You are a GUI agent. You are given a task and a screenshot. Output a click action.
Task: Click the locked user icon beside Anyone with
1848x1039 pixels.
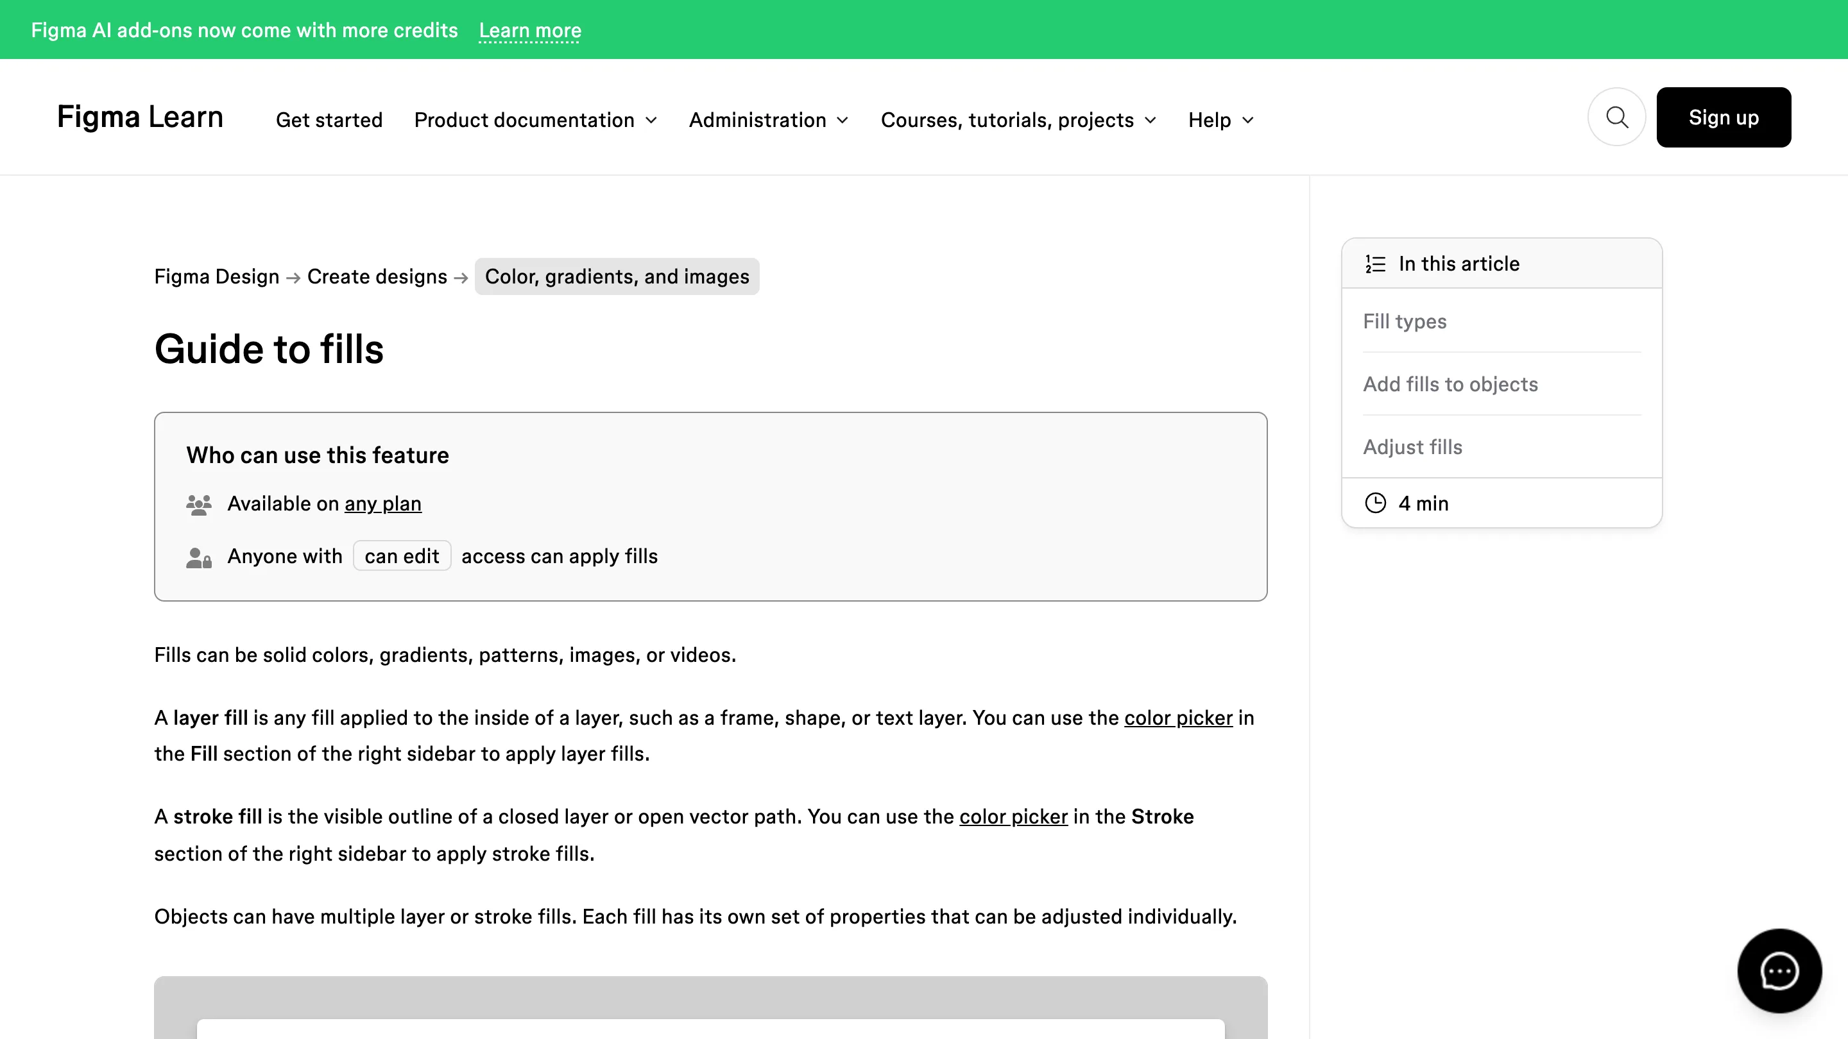[199, 557]
